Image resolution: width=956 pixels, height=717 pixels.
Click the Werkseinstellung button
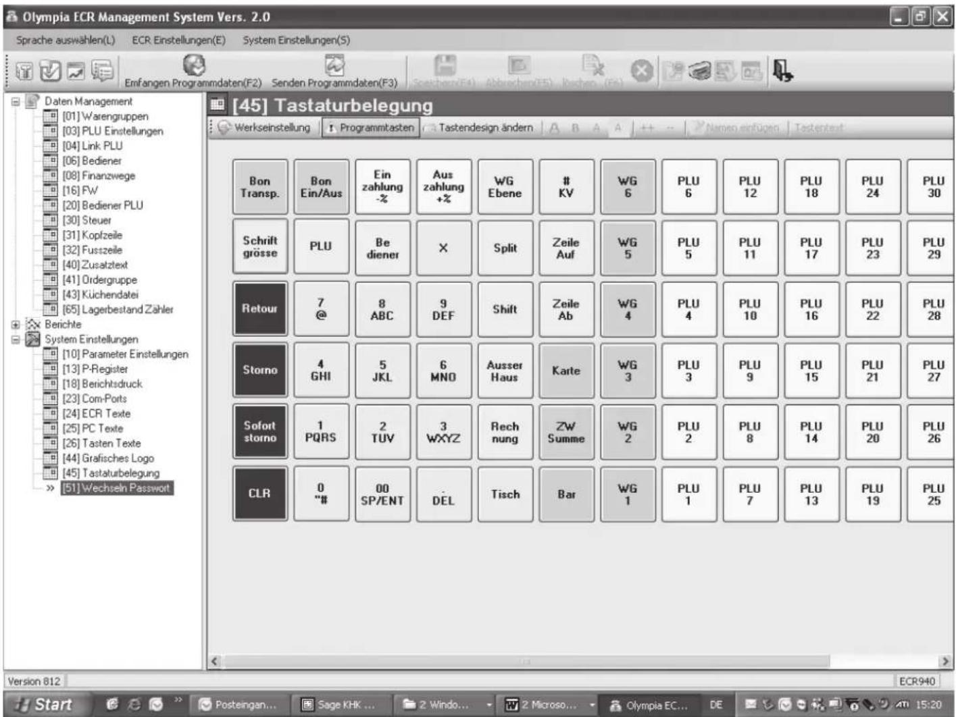point(264,128)
